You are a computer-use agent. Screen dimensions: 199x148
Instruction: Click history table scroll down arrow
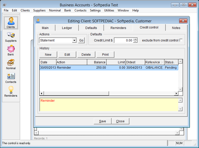tap(180, 89)
